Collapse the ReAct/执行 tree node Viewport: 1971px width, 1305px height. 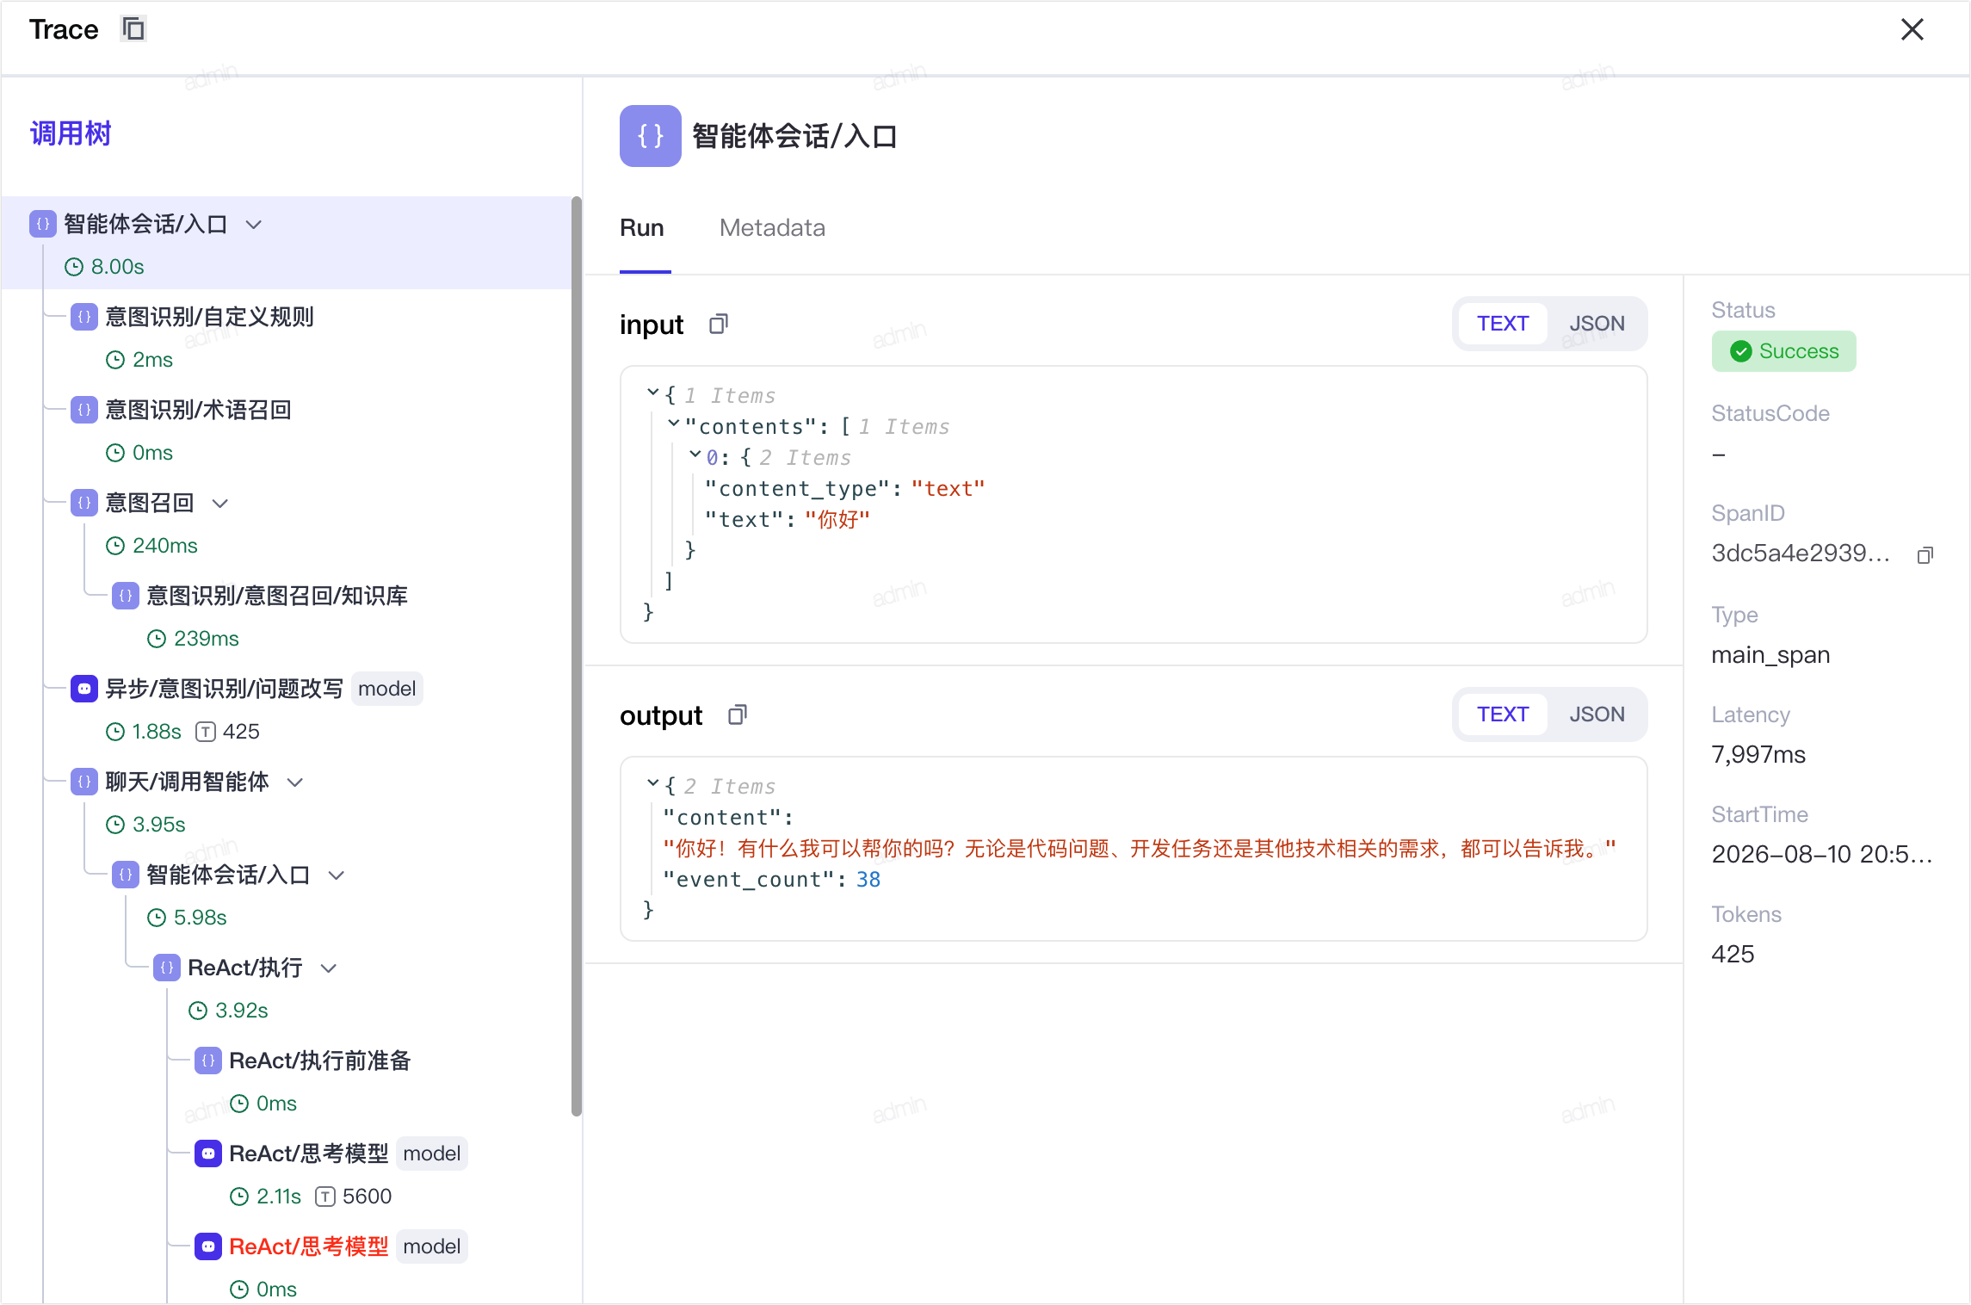point(329,968)
